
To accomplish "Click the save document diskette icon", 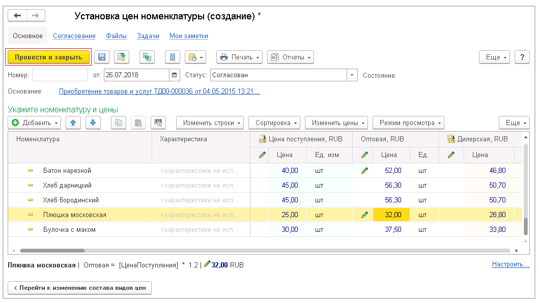I will pyautogui.click(x=102, y=57).
